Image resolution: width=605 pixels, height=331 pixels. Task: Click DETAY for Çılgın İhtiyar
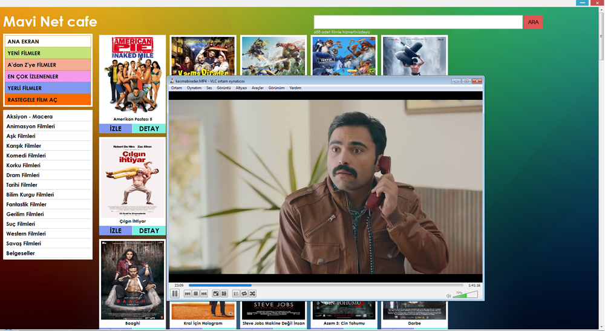point(149,231)
